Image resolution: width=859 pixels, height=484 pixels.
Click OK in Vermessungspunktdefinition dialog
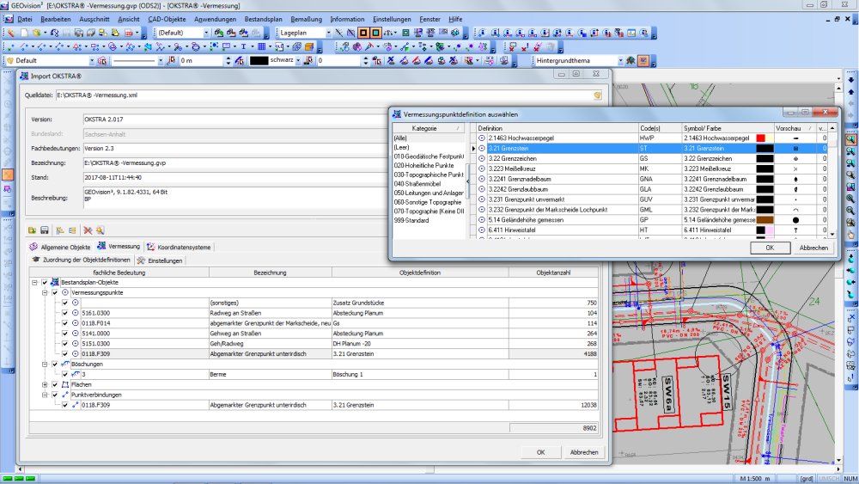[770, 248]
